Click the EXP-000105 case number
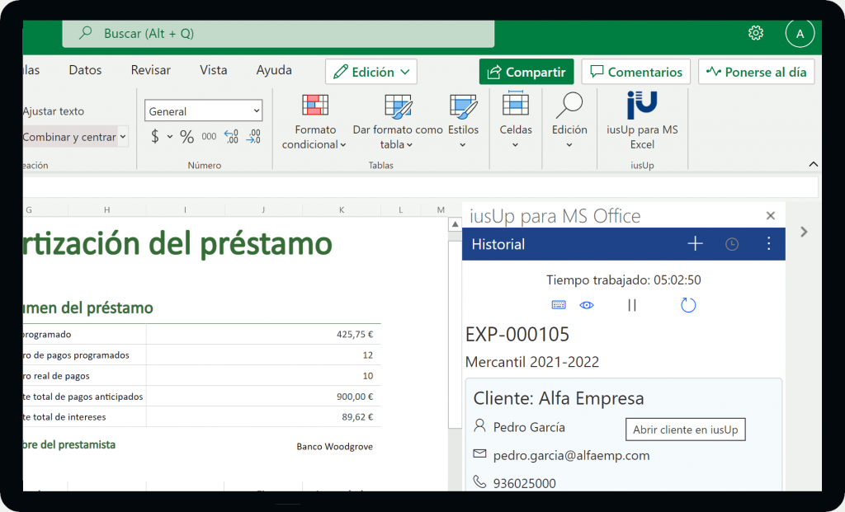 click(x=517, y=335)
